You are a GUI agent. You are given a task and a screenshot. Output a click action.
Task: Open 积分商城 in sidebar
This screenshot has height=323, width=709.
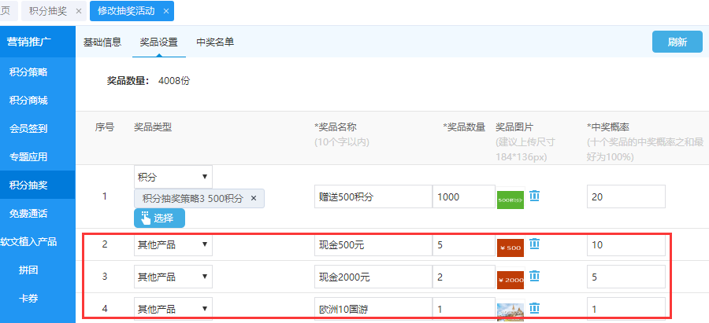(x=28, y=100)
